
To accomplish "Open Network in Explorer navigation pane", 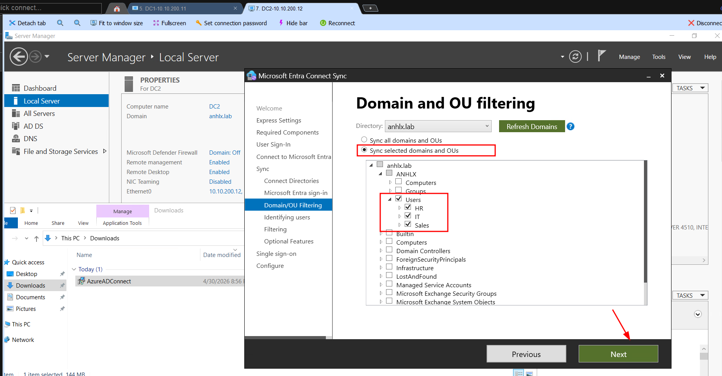I will point(23,340).
